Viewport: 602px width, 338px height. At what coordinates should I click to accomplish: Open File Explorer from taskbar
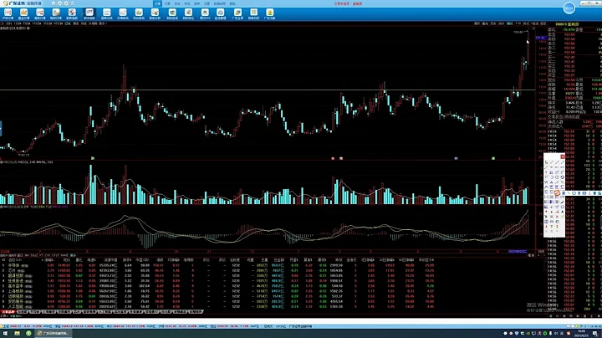tap(17, 333)
